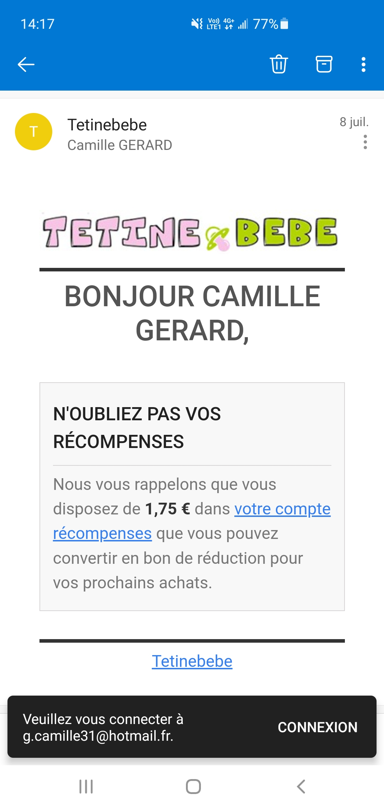Tap the Tetine Bebe logo image
The height and width of the screenshot is (810, 384).
(191, 232)
